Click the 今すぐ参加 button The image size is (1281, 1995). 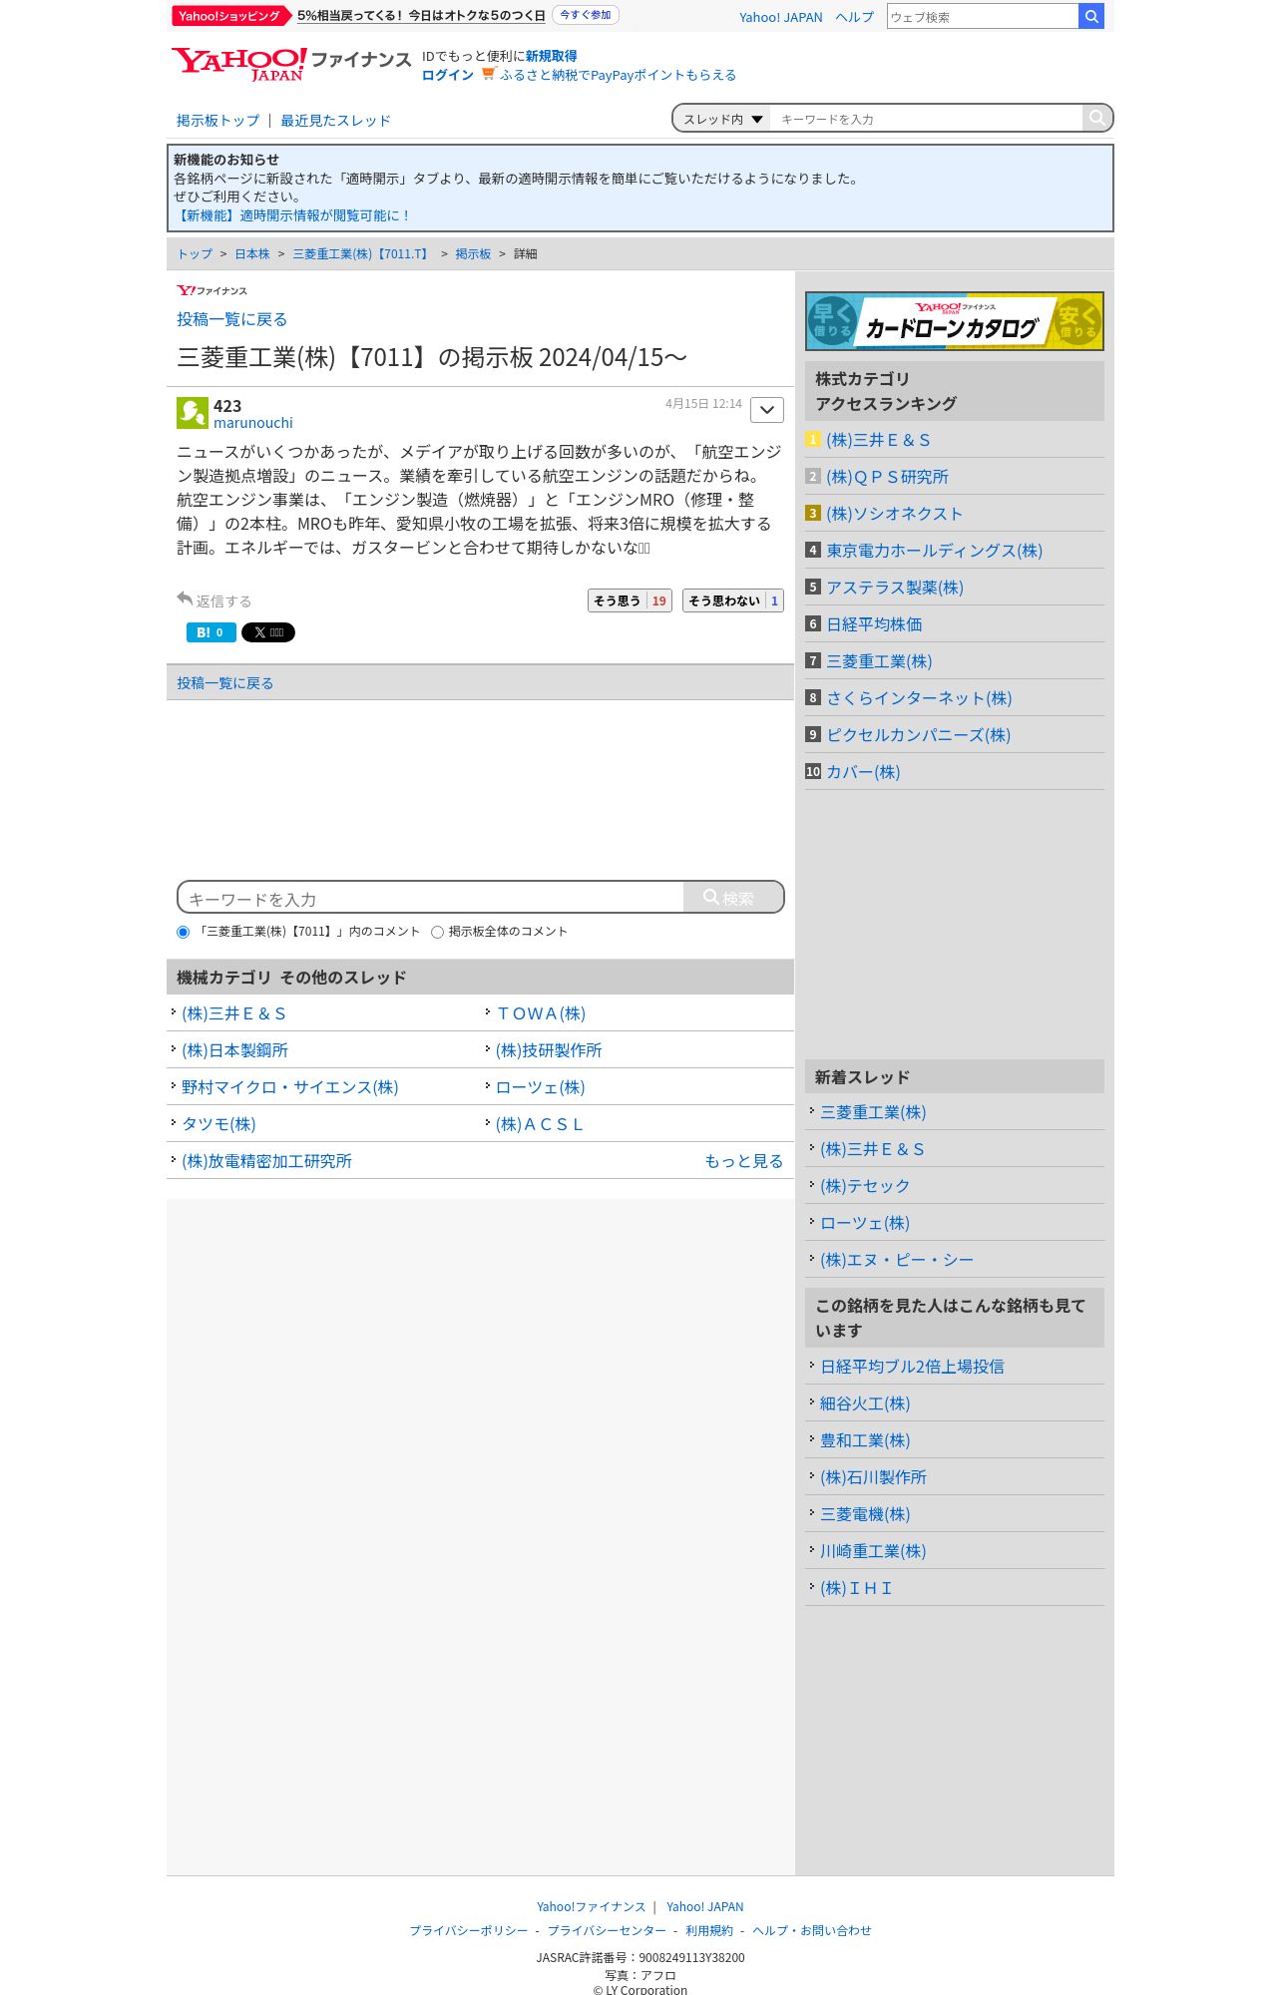pyautogui.click(x=586, y=15)
